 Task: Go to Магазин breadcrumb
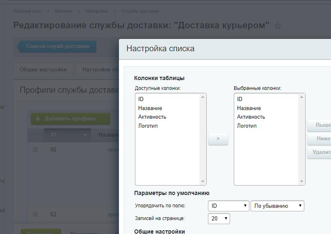64,11
